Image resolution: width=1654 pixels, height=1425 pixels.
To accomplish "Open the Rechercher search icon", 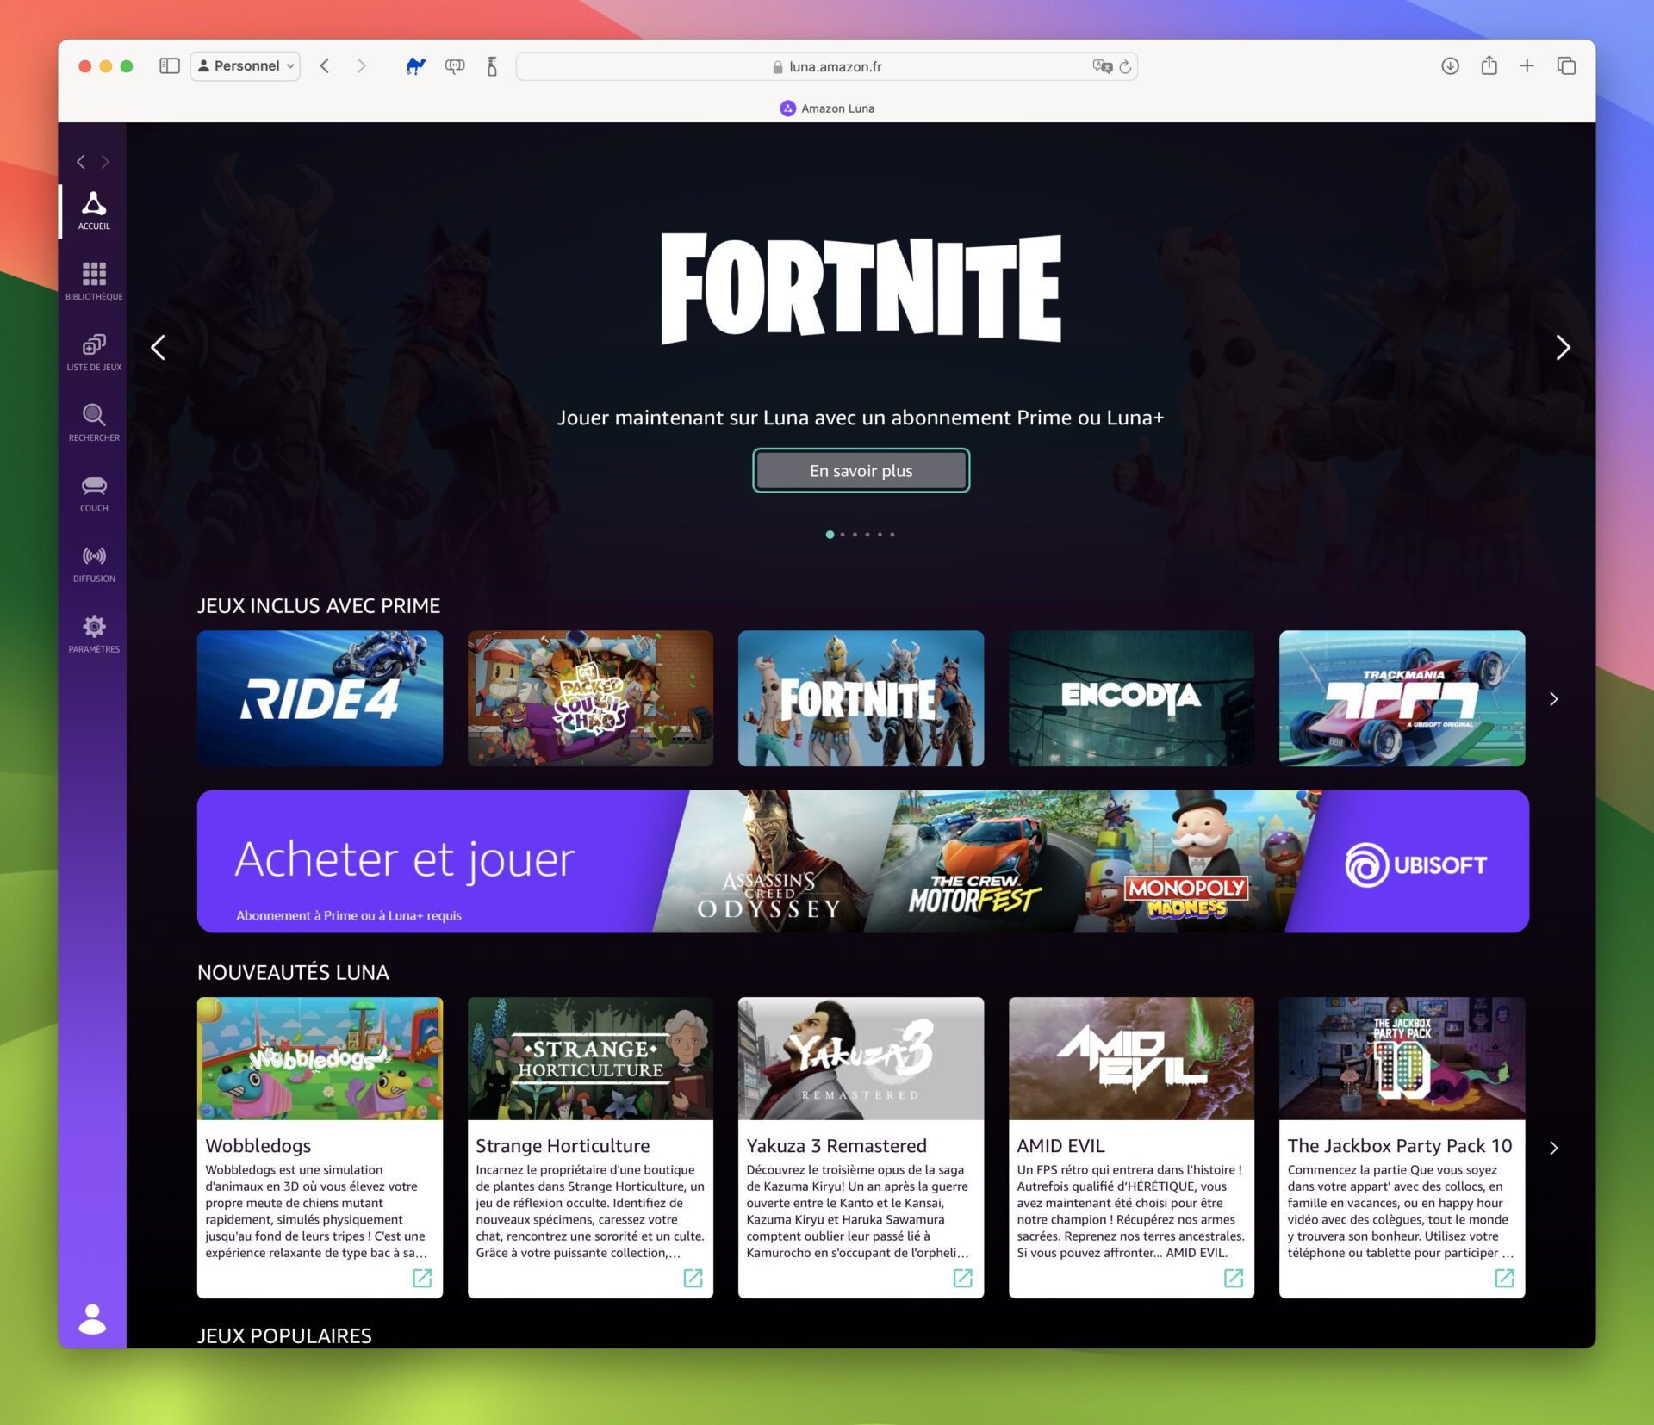I will click(94, 422).
